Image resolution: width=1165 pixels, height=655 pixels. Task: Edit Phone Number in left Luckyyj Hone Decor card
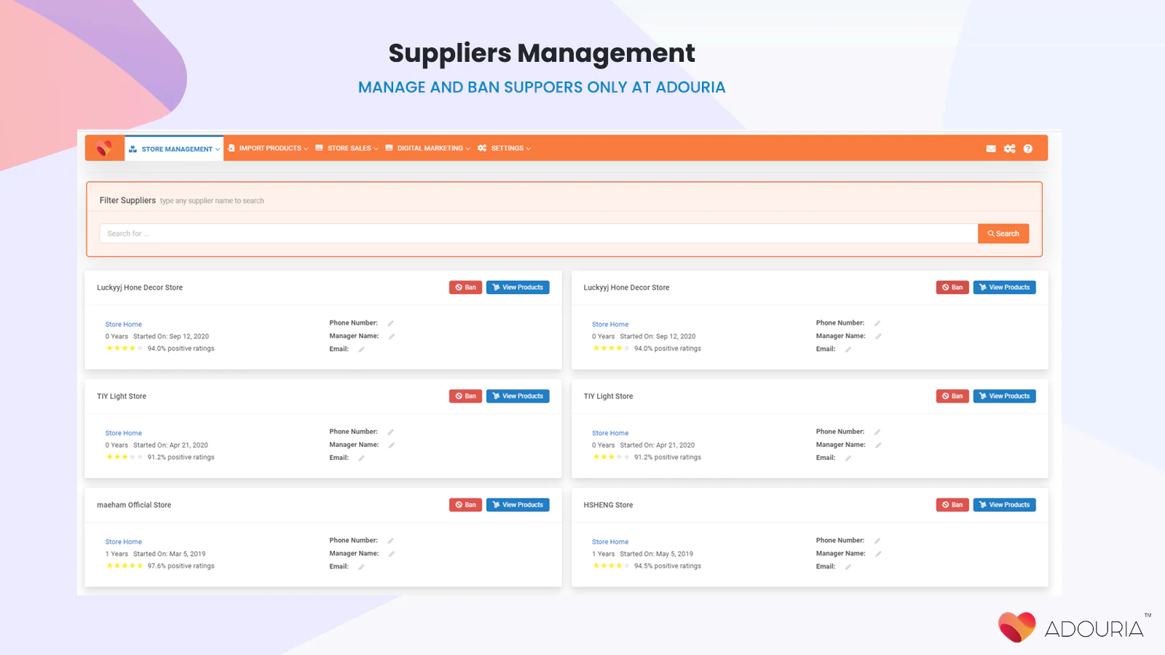tap(390, 323)
